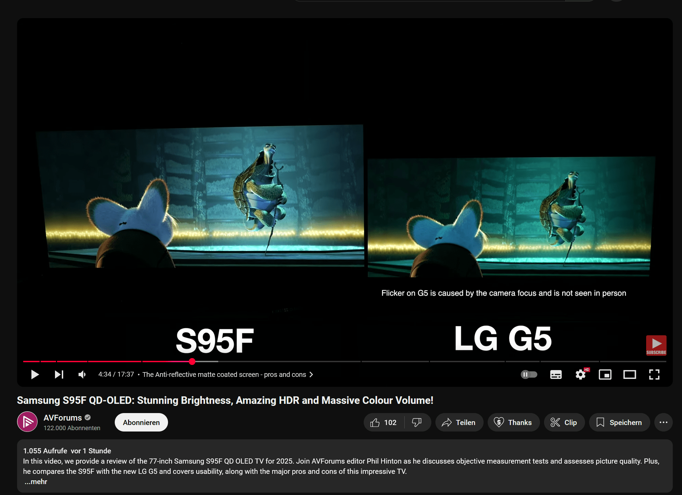Open the AVForums channel avatar

point(27,422)
